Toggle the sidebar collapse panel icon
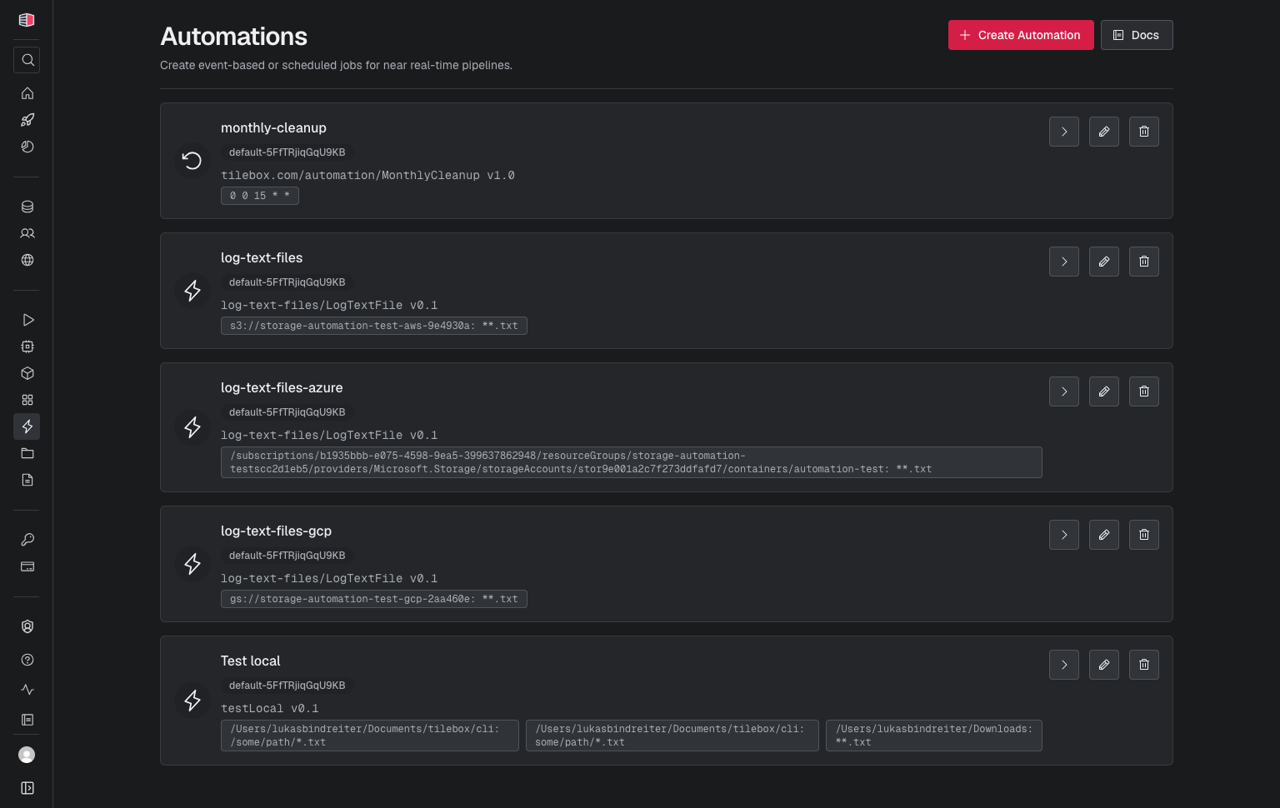This screenshot has height=808, width=1280. point(27,788)
